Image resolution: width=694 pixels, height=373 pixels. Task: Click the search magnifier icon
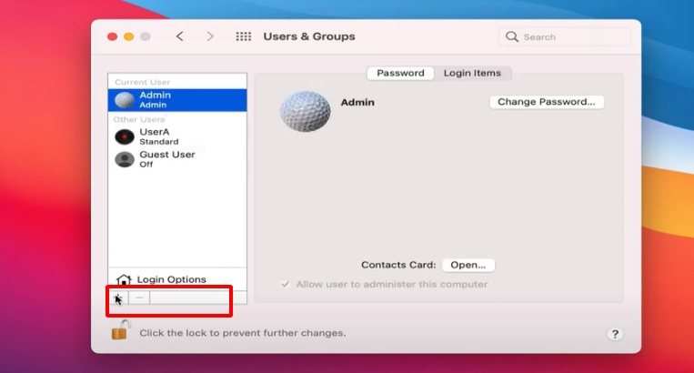click(512, 36)
